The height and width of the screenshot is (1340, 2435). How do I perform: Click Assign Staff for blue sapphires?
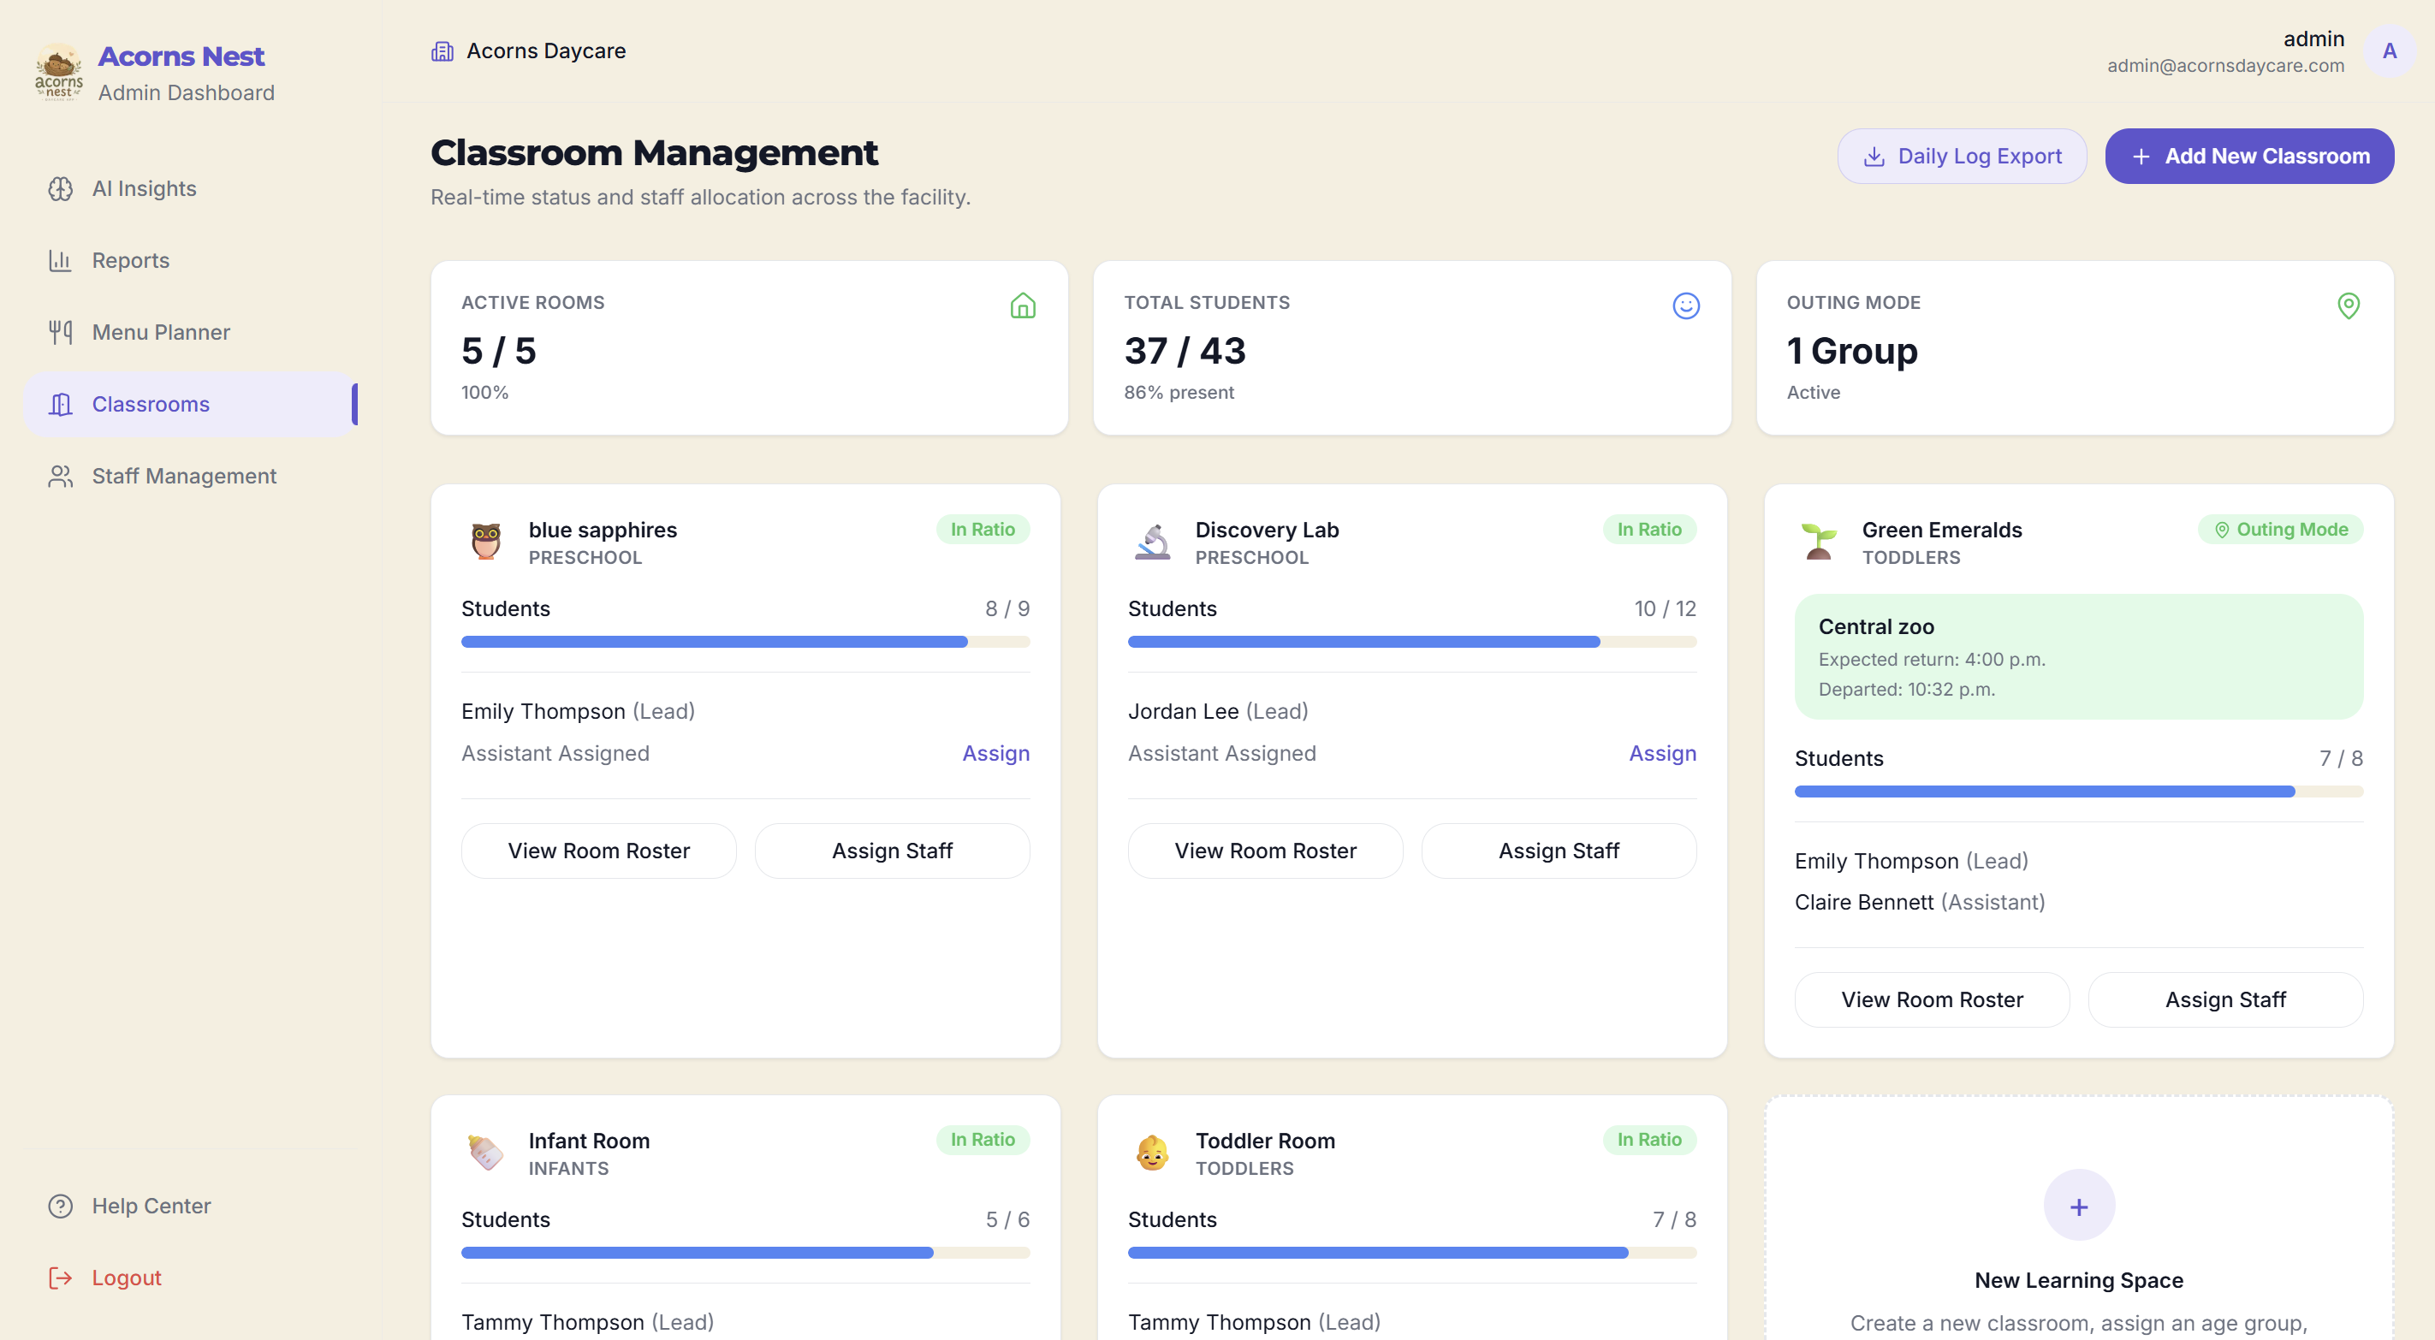(x=891, y=851)
